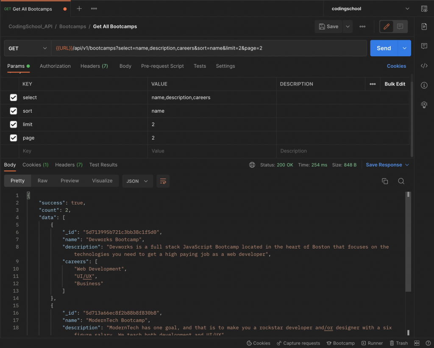Image resolution: width=434 pixels, height=348 pixels.
Task: Select the Get All Bootcamps request tab
Action: click(x=36, y=9)
